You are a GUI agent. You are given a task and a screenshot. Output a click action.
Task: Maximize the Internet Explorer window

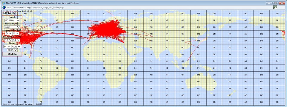tap(275, 3)
